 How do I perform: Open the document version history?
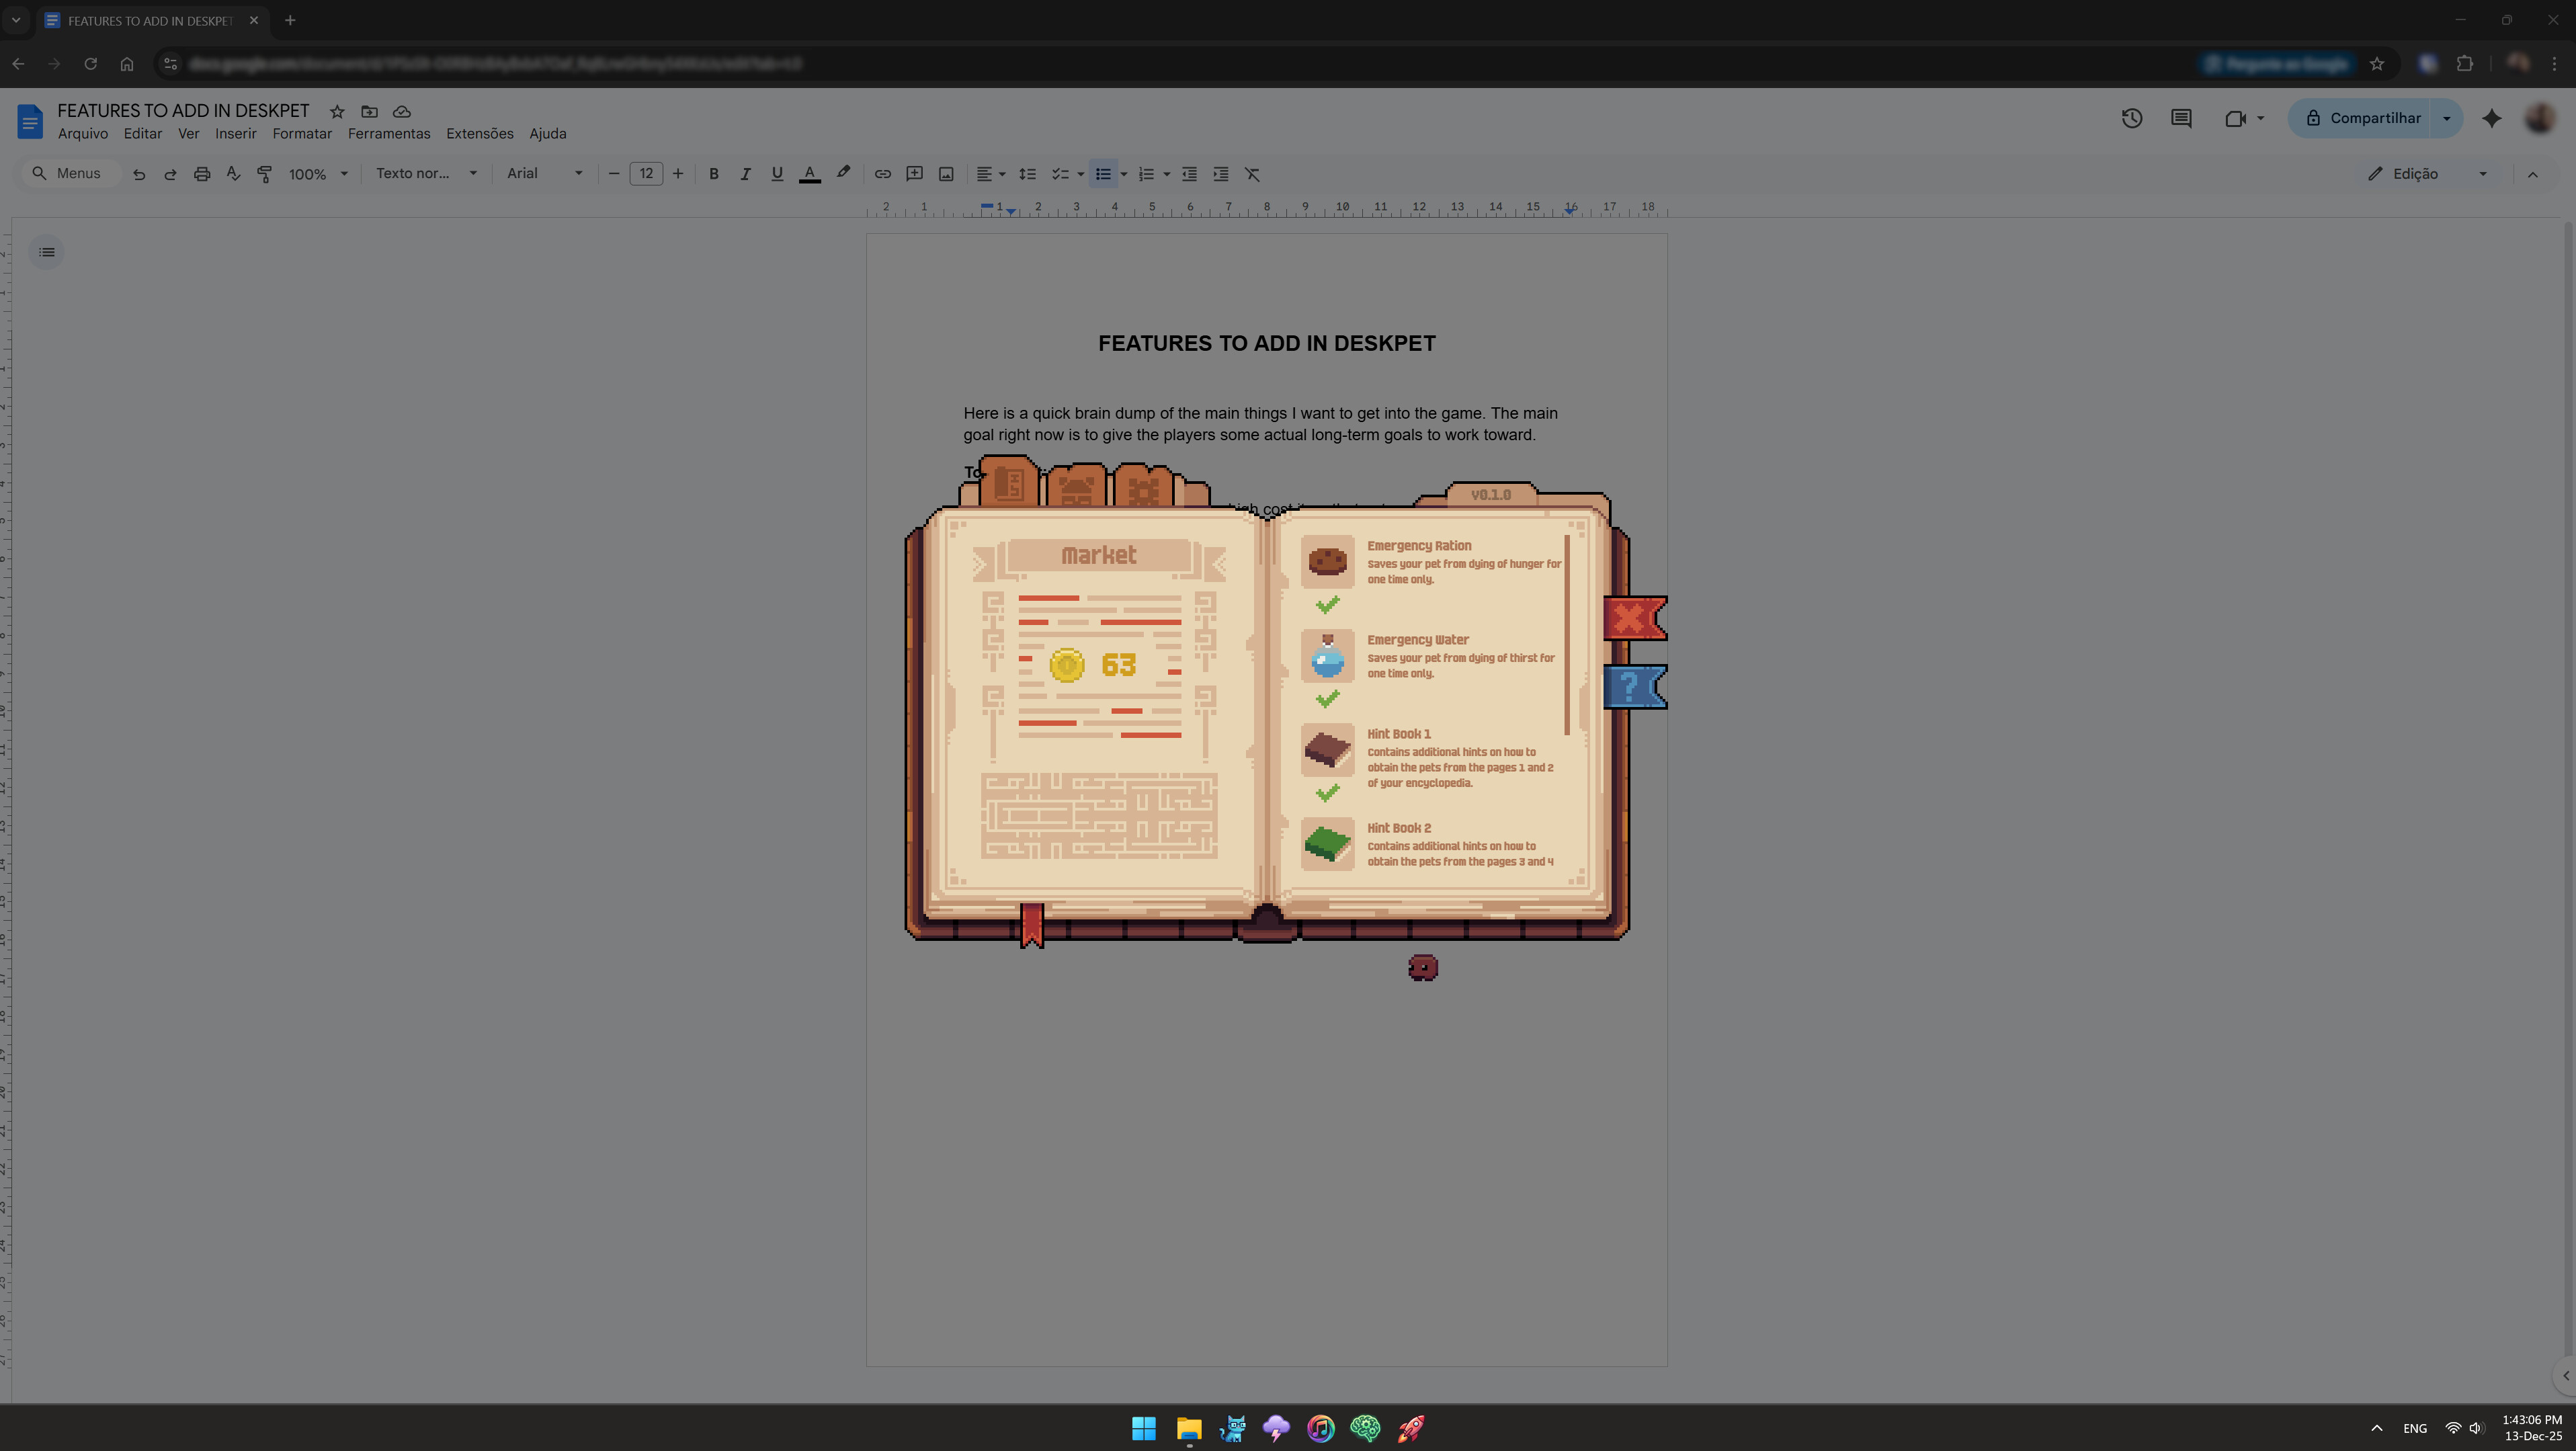point(2132,118)
